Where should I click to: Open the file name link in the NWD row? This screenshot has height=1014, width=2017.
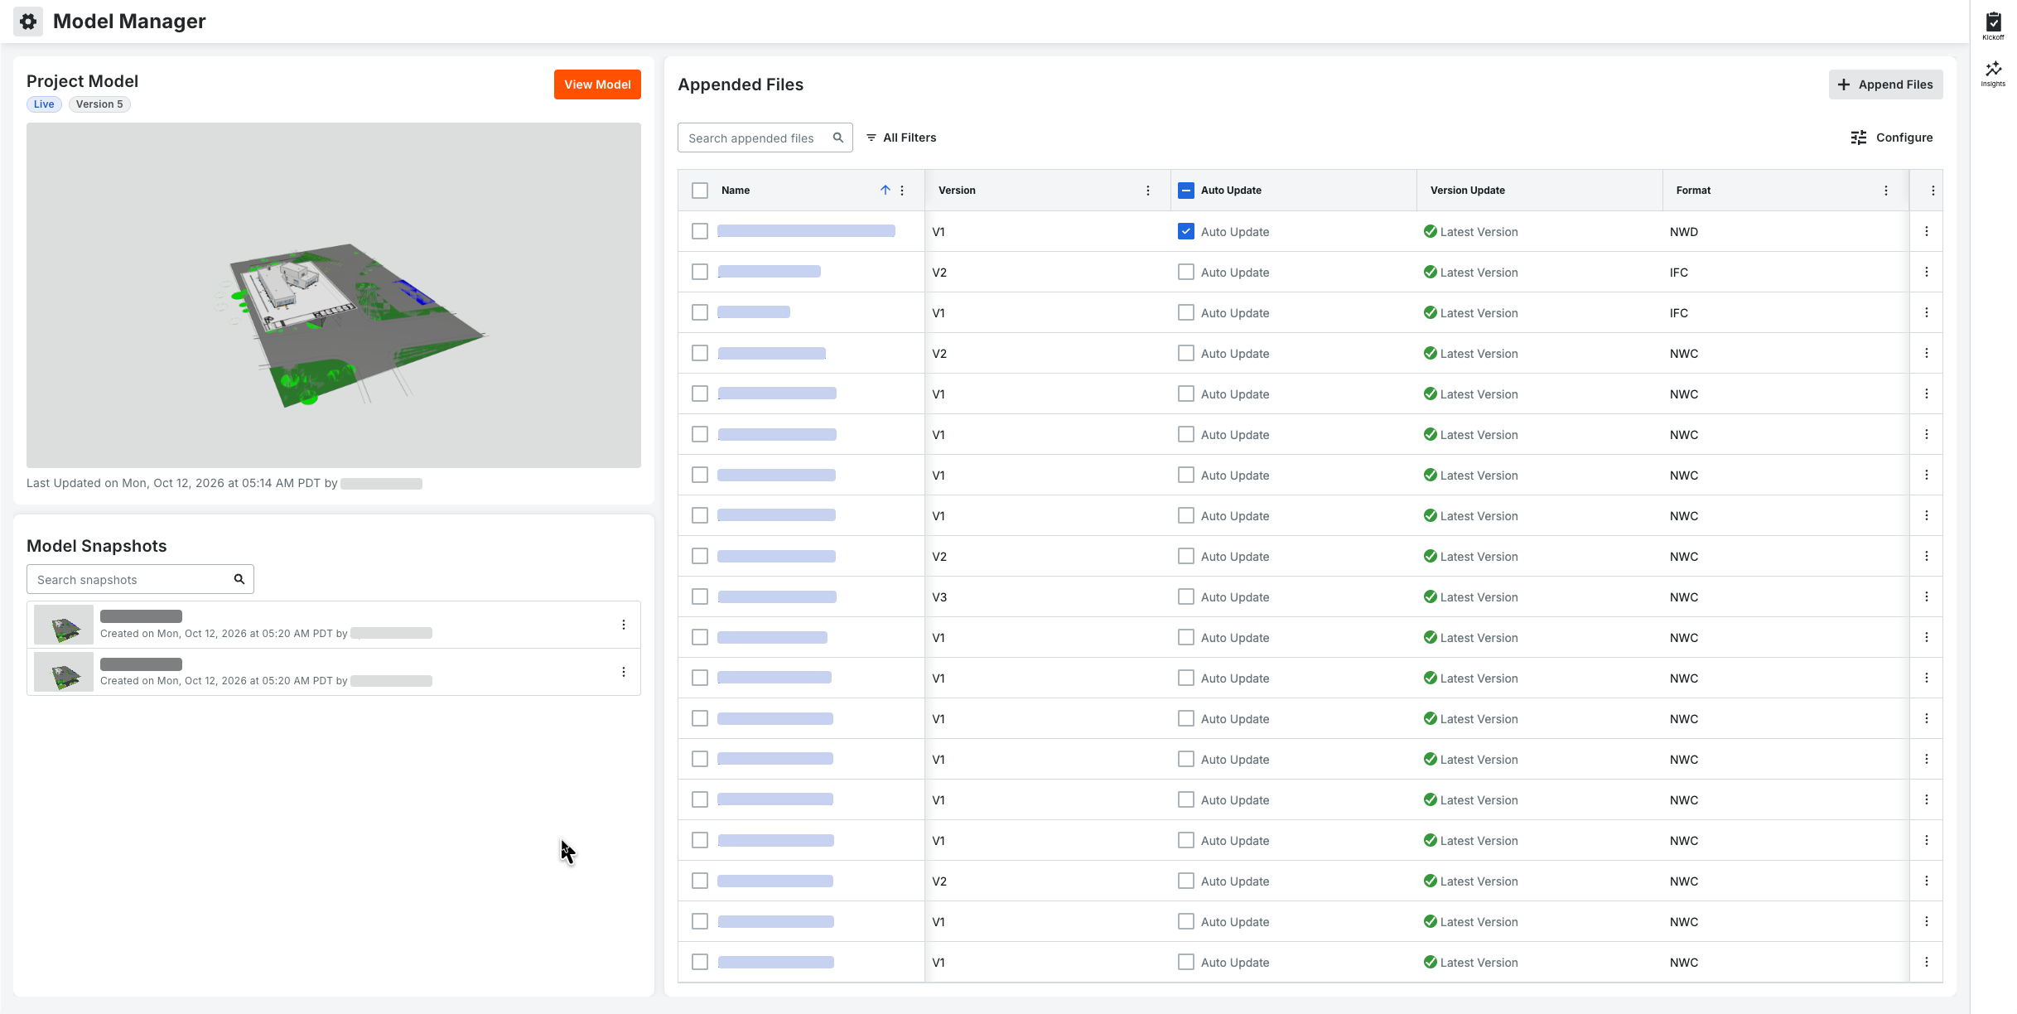point(806,231)
